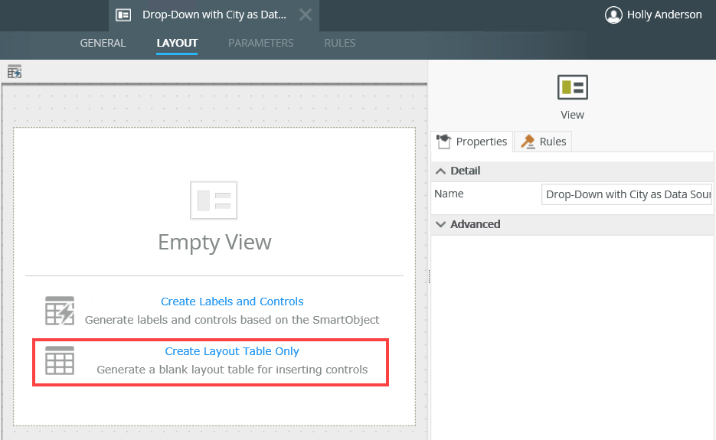The height and width of the screenshot is (440, 716).
Task: Click the Holly Anderson user avatar icon
Action: click(613, 15)
